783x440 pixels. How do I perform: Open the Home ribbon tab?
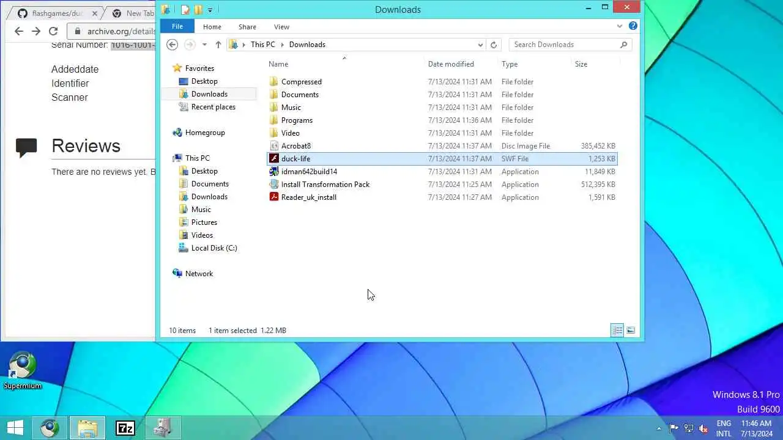(212, 26)
